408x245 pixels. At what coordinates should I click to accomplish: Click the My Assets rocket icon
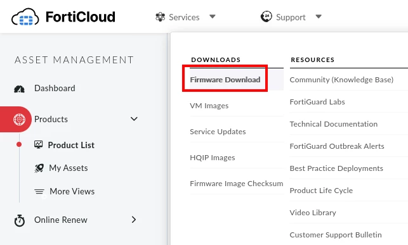[x=39, y=168]
